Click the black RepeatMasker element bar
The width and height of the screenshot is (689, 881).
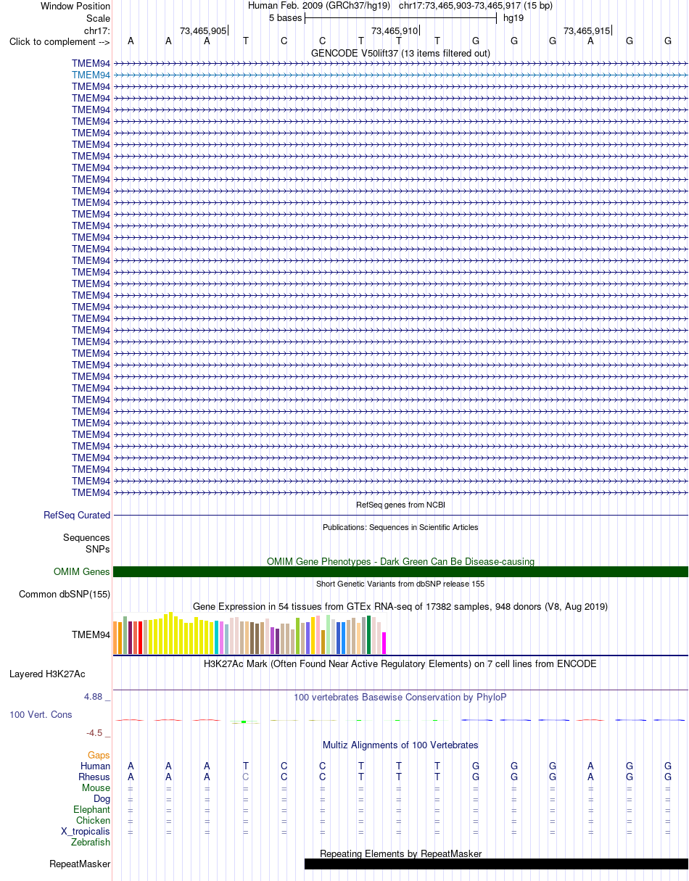[496, 864]
